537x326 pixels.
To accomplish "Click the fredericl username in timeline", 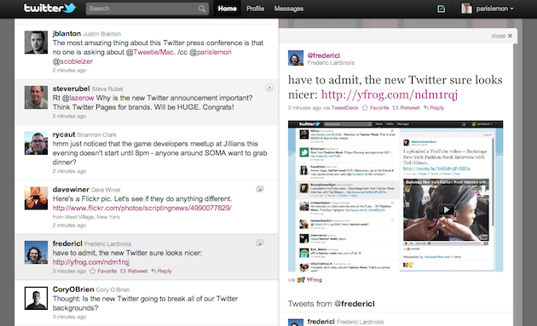I will point(67,243).
